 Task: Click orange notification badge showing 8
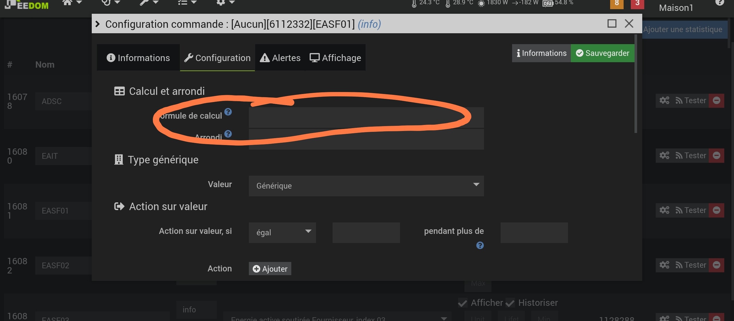click(x=616, y=3)
